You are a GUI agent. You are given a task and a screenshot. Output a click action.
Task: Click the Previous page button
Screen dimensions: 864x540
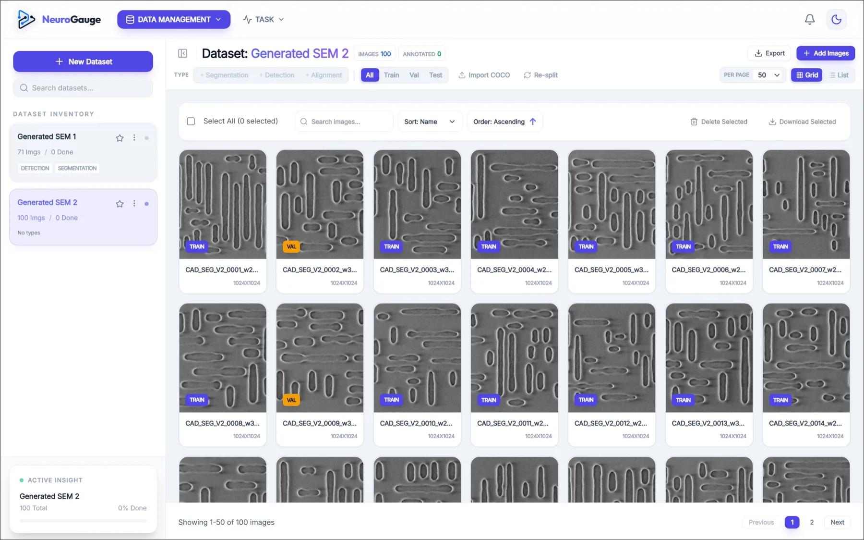pyautogui.click(x=761, y=522)
